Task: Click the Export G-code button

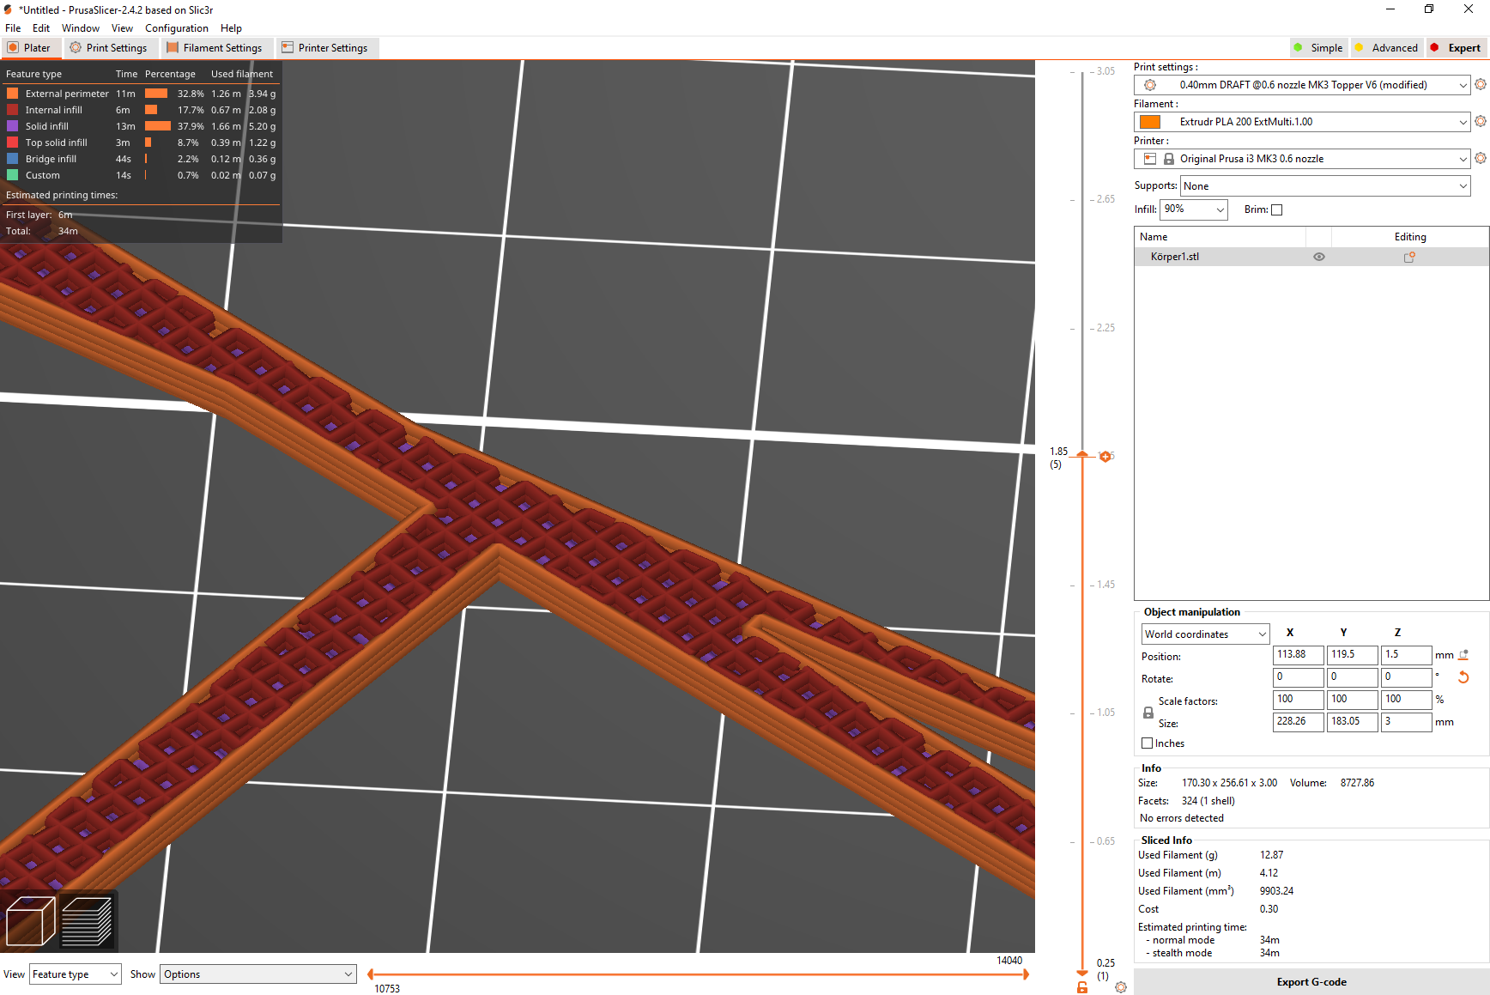Action: click(x=1311, y=982)
